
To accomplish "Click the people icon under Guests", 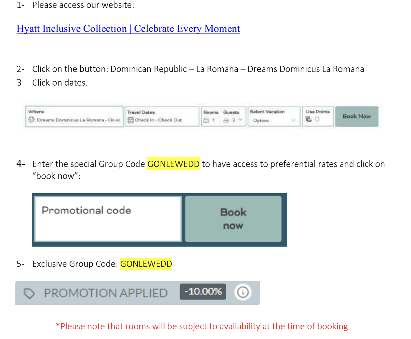I will 226,120.
